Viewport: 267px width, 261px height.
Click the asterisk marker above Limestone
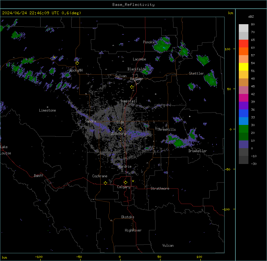[x=47, y=107]
